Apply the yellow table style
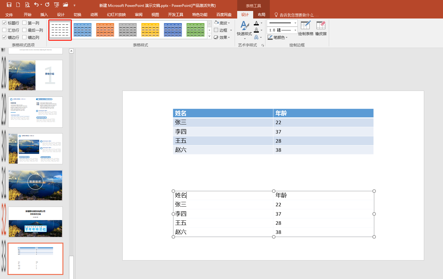 coord(150,30)
